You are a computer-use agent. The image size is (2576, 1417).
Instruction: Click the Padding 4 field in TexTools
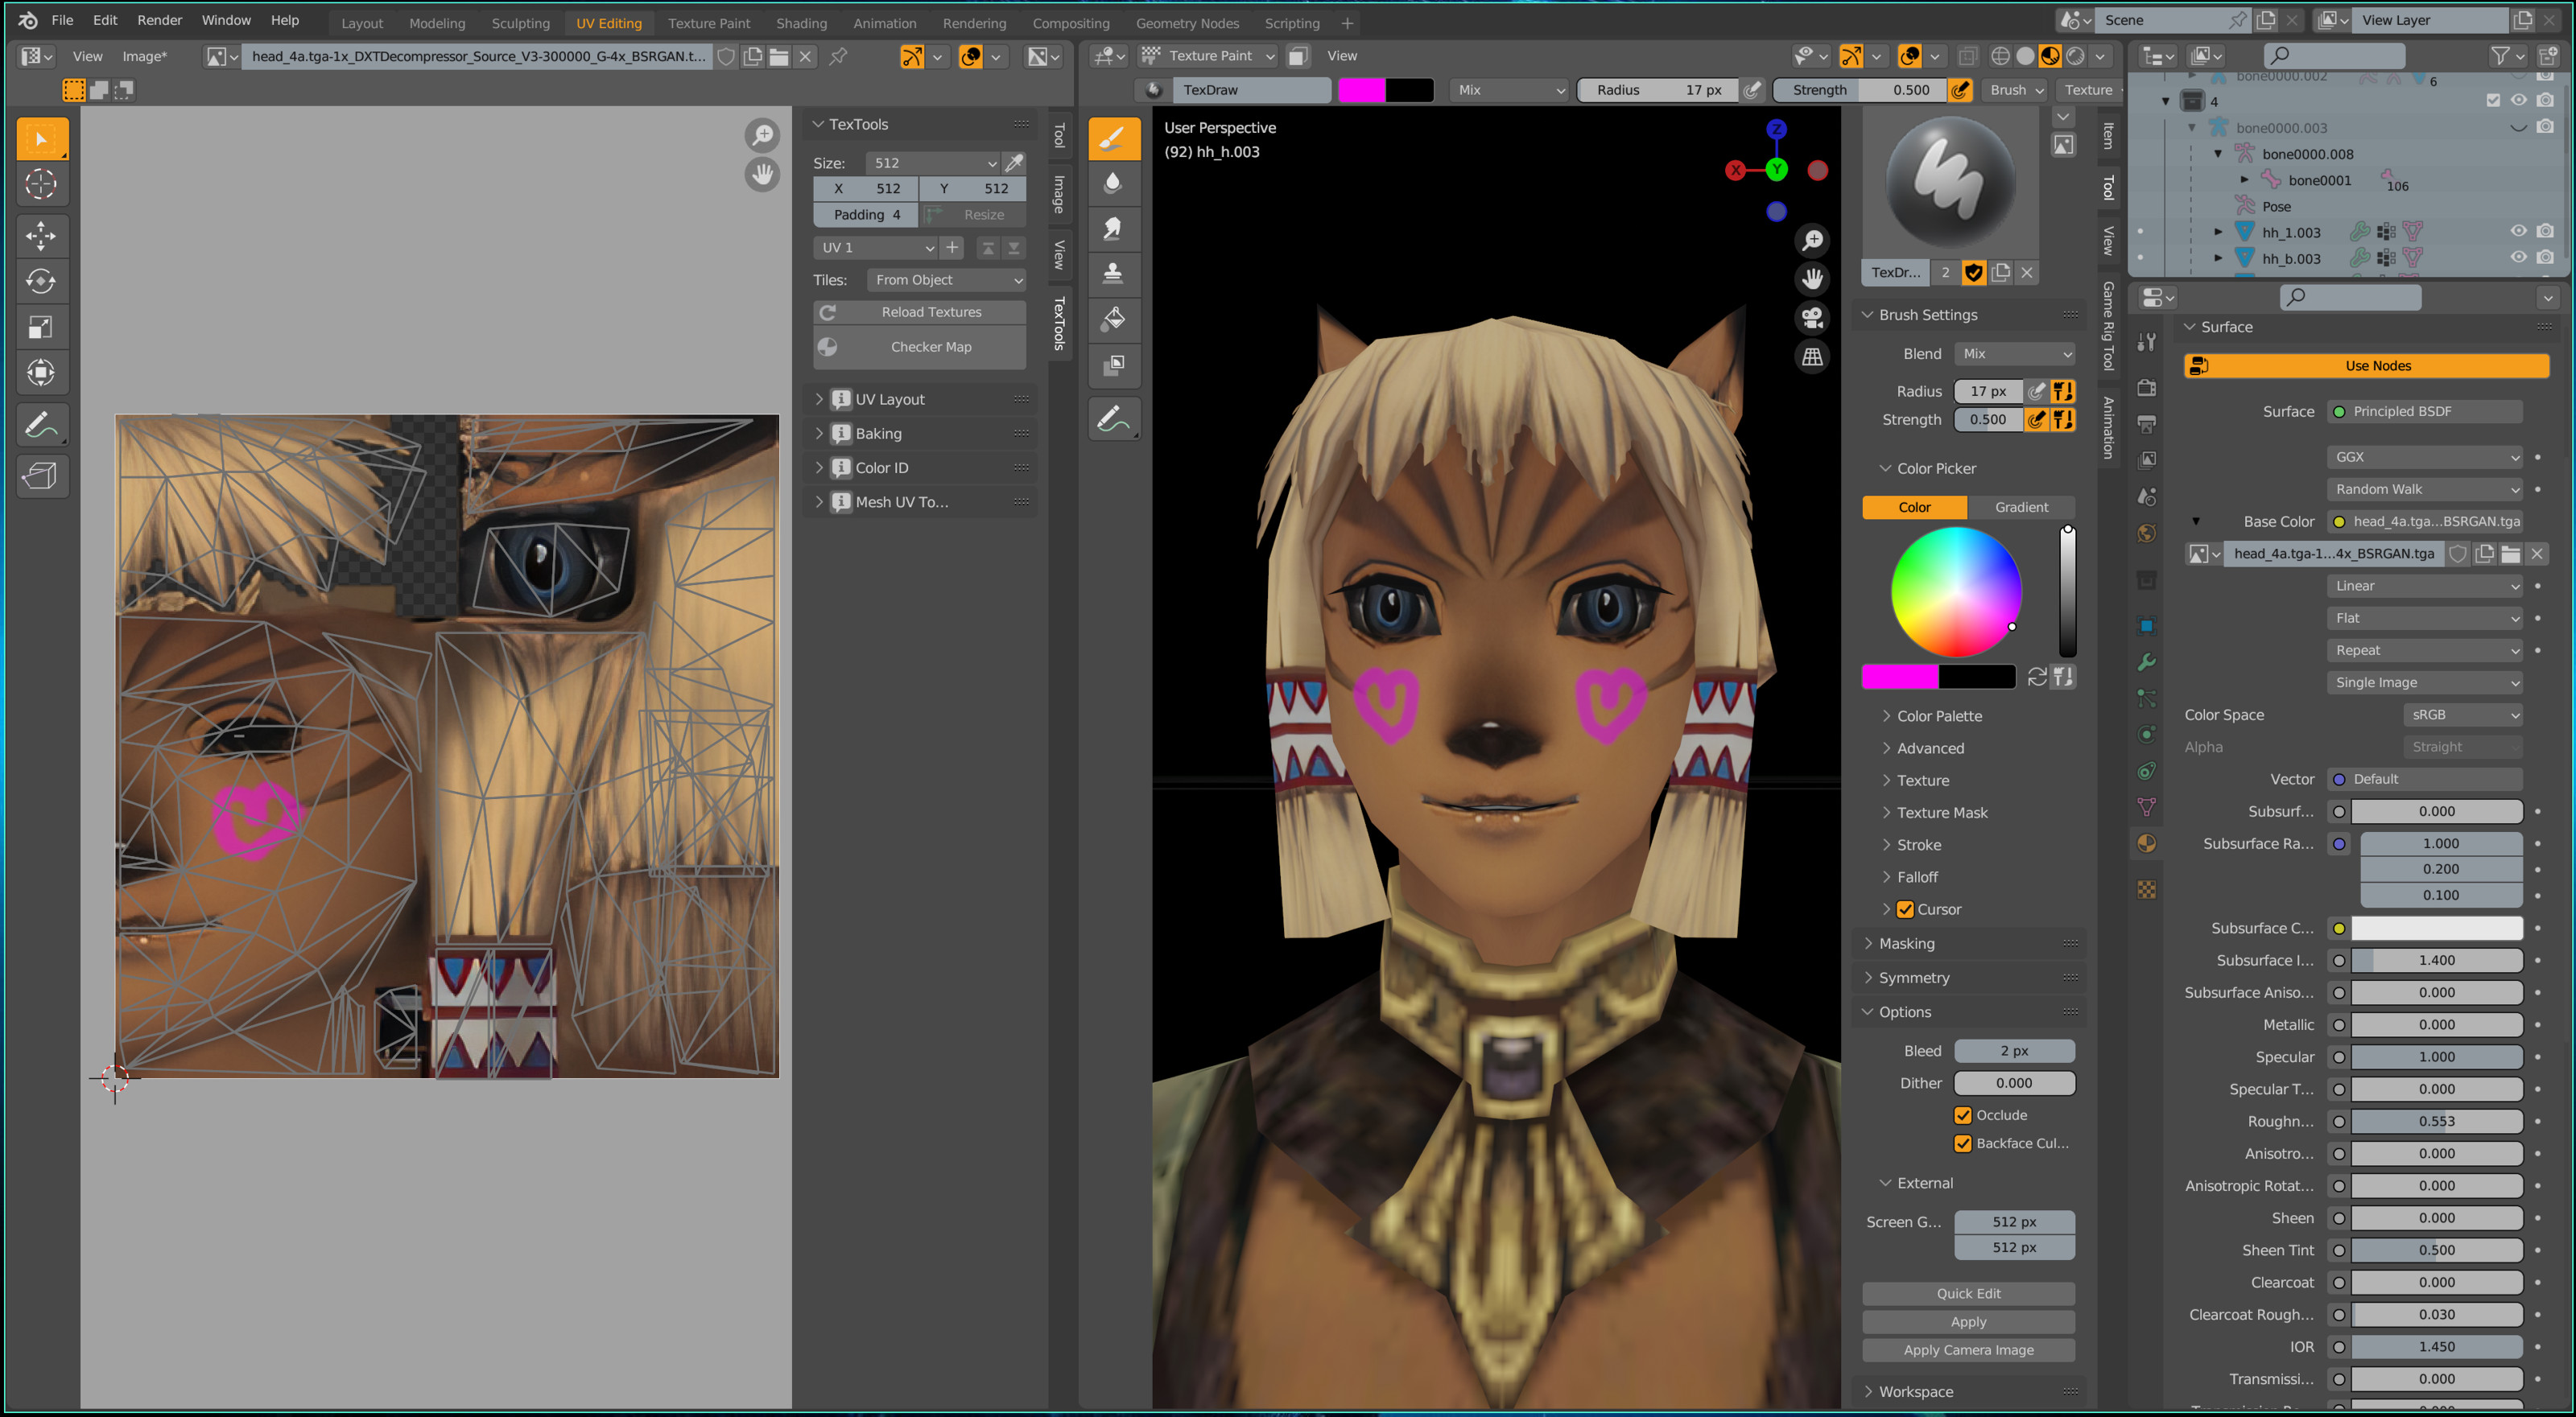[866, 215]
